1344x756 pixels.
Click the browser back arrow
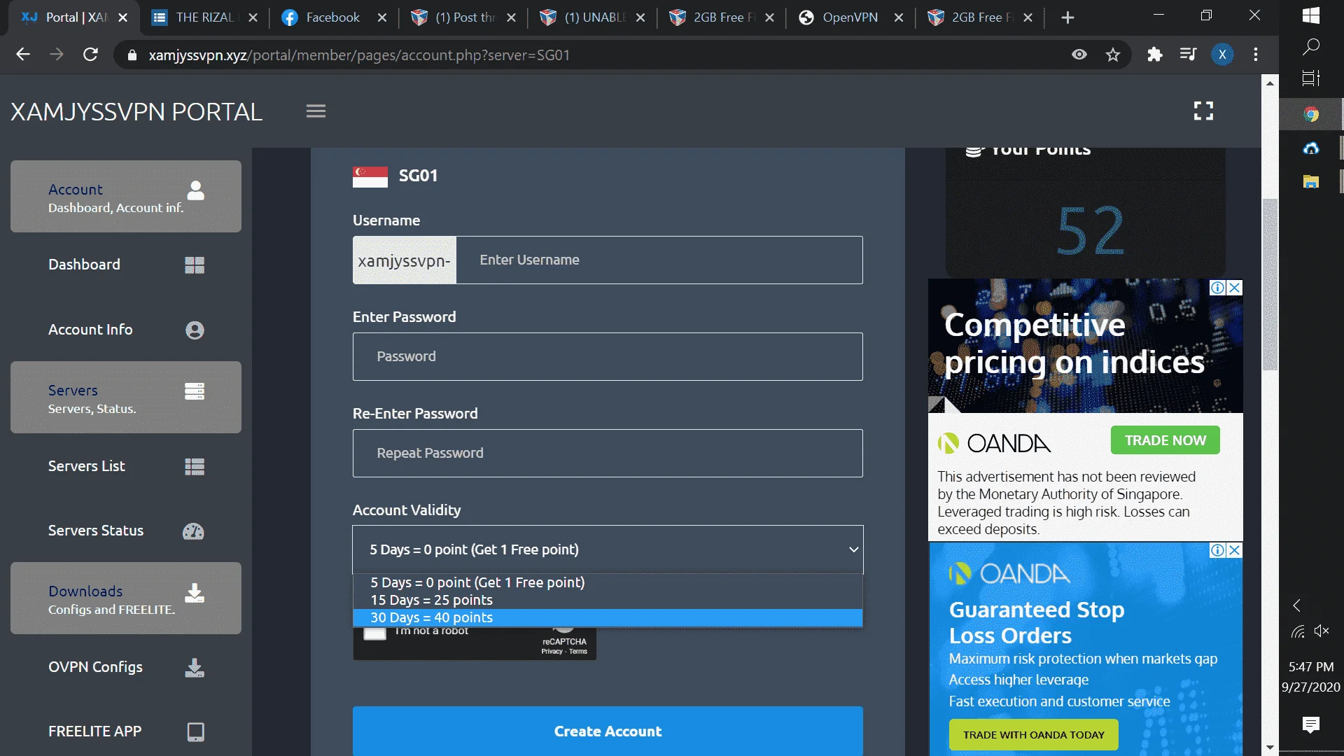tap(23, 55)
